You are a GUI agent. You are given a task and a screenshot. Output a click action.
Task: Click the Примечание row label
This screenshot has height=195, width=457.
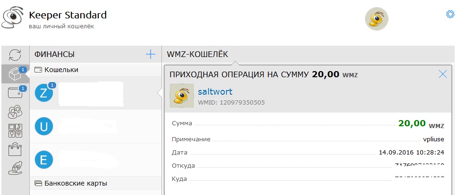tap(191, 139)
